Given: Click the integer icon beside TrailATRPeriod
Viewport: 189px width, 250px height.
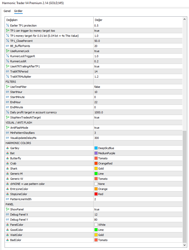Looking at the screenshot, I should (x=7, y=72).
